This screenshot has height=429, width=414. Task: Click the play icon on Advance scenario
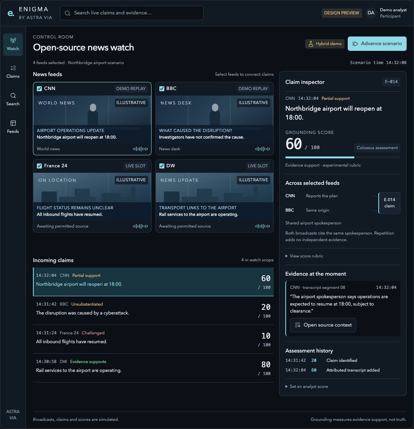355,44
